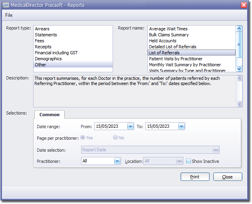252x204 pixels.
Task: Select Yes for Page per practitioner
Action: pos(83,138)
